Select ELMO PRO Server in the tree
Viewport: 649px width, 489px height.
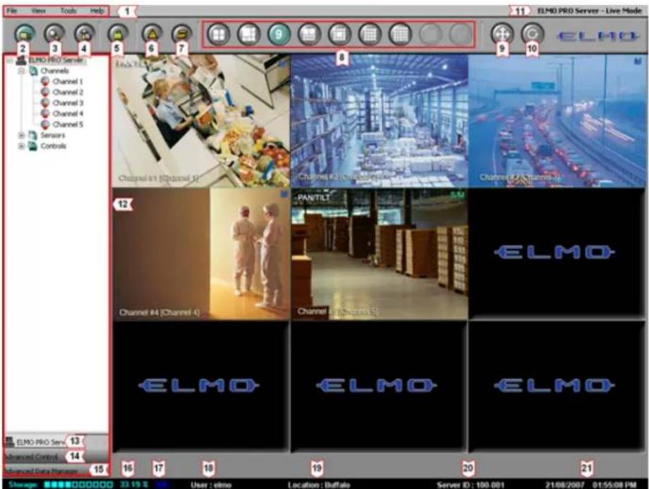(x=56, y=61)
